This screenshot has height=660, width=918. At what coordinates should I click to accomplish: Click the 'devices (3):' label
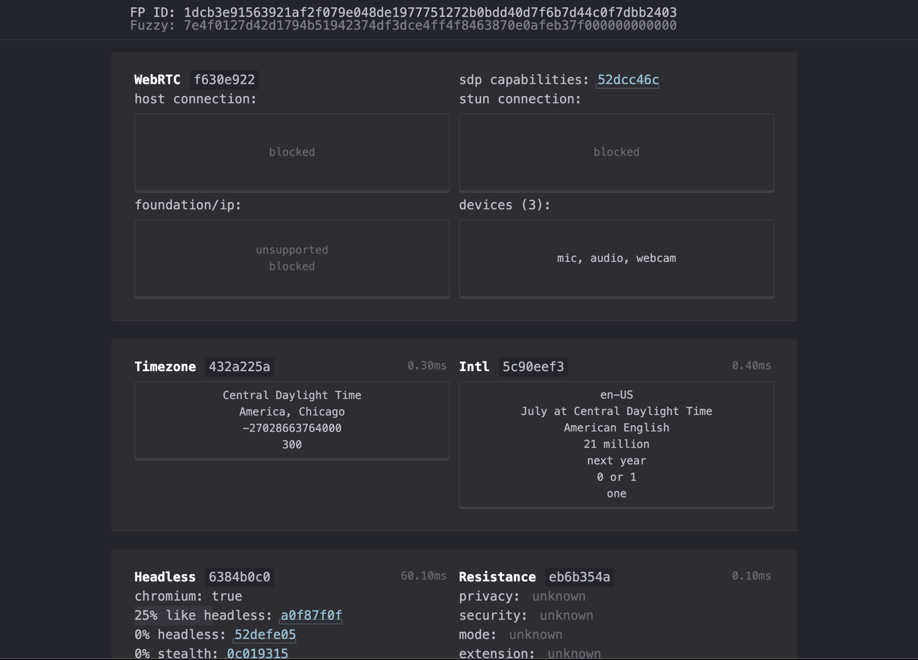505,205
